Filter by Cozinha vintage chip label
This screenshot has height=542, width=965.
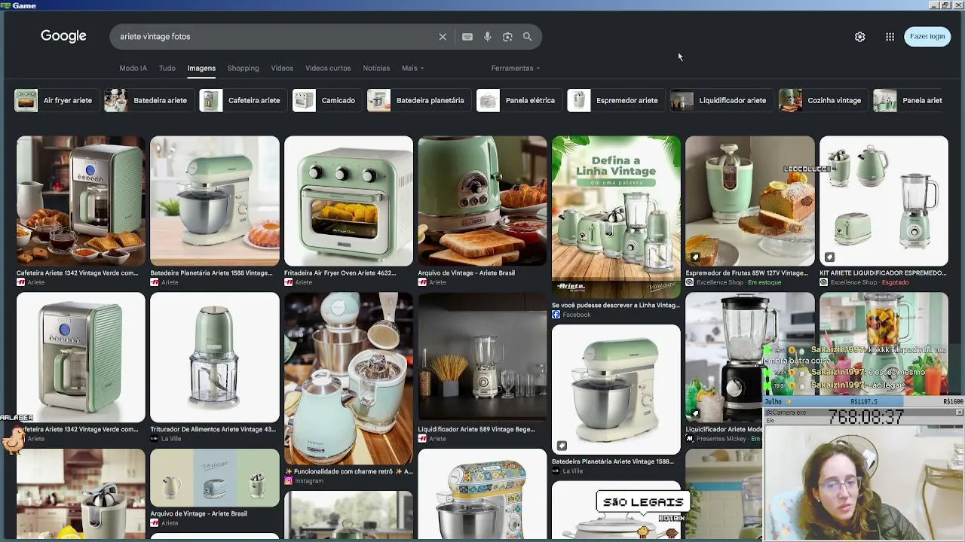point(835,101)
